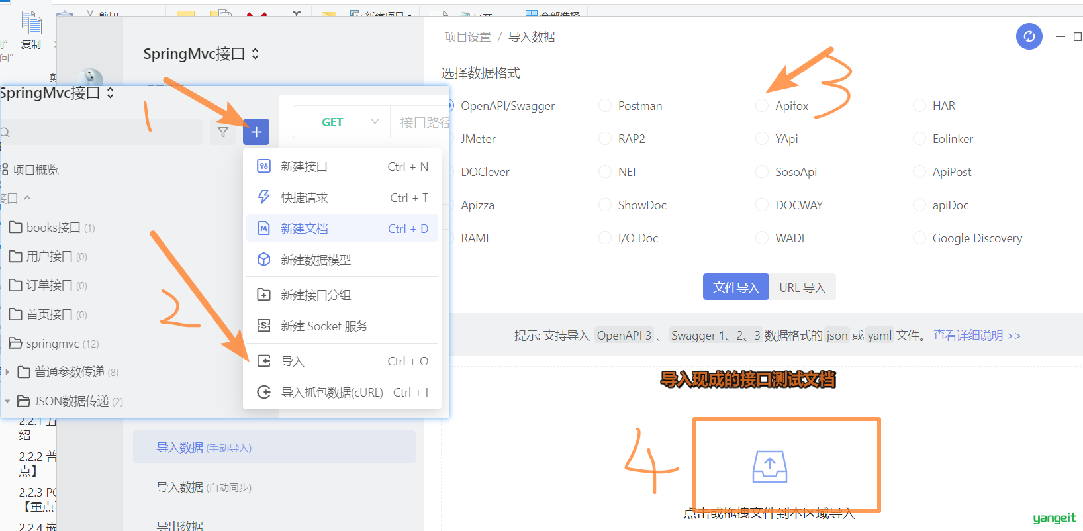The width and height of the screenshot is (1083, 531).
Task: Select the HAR data format
Action: [x=934, y=106]
